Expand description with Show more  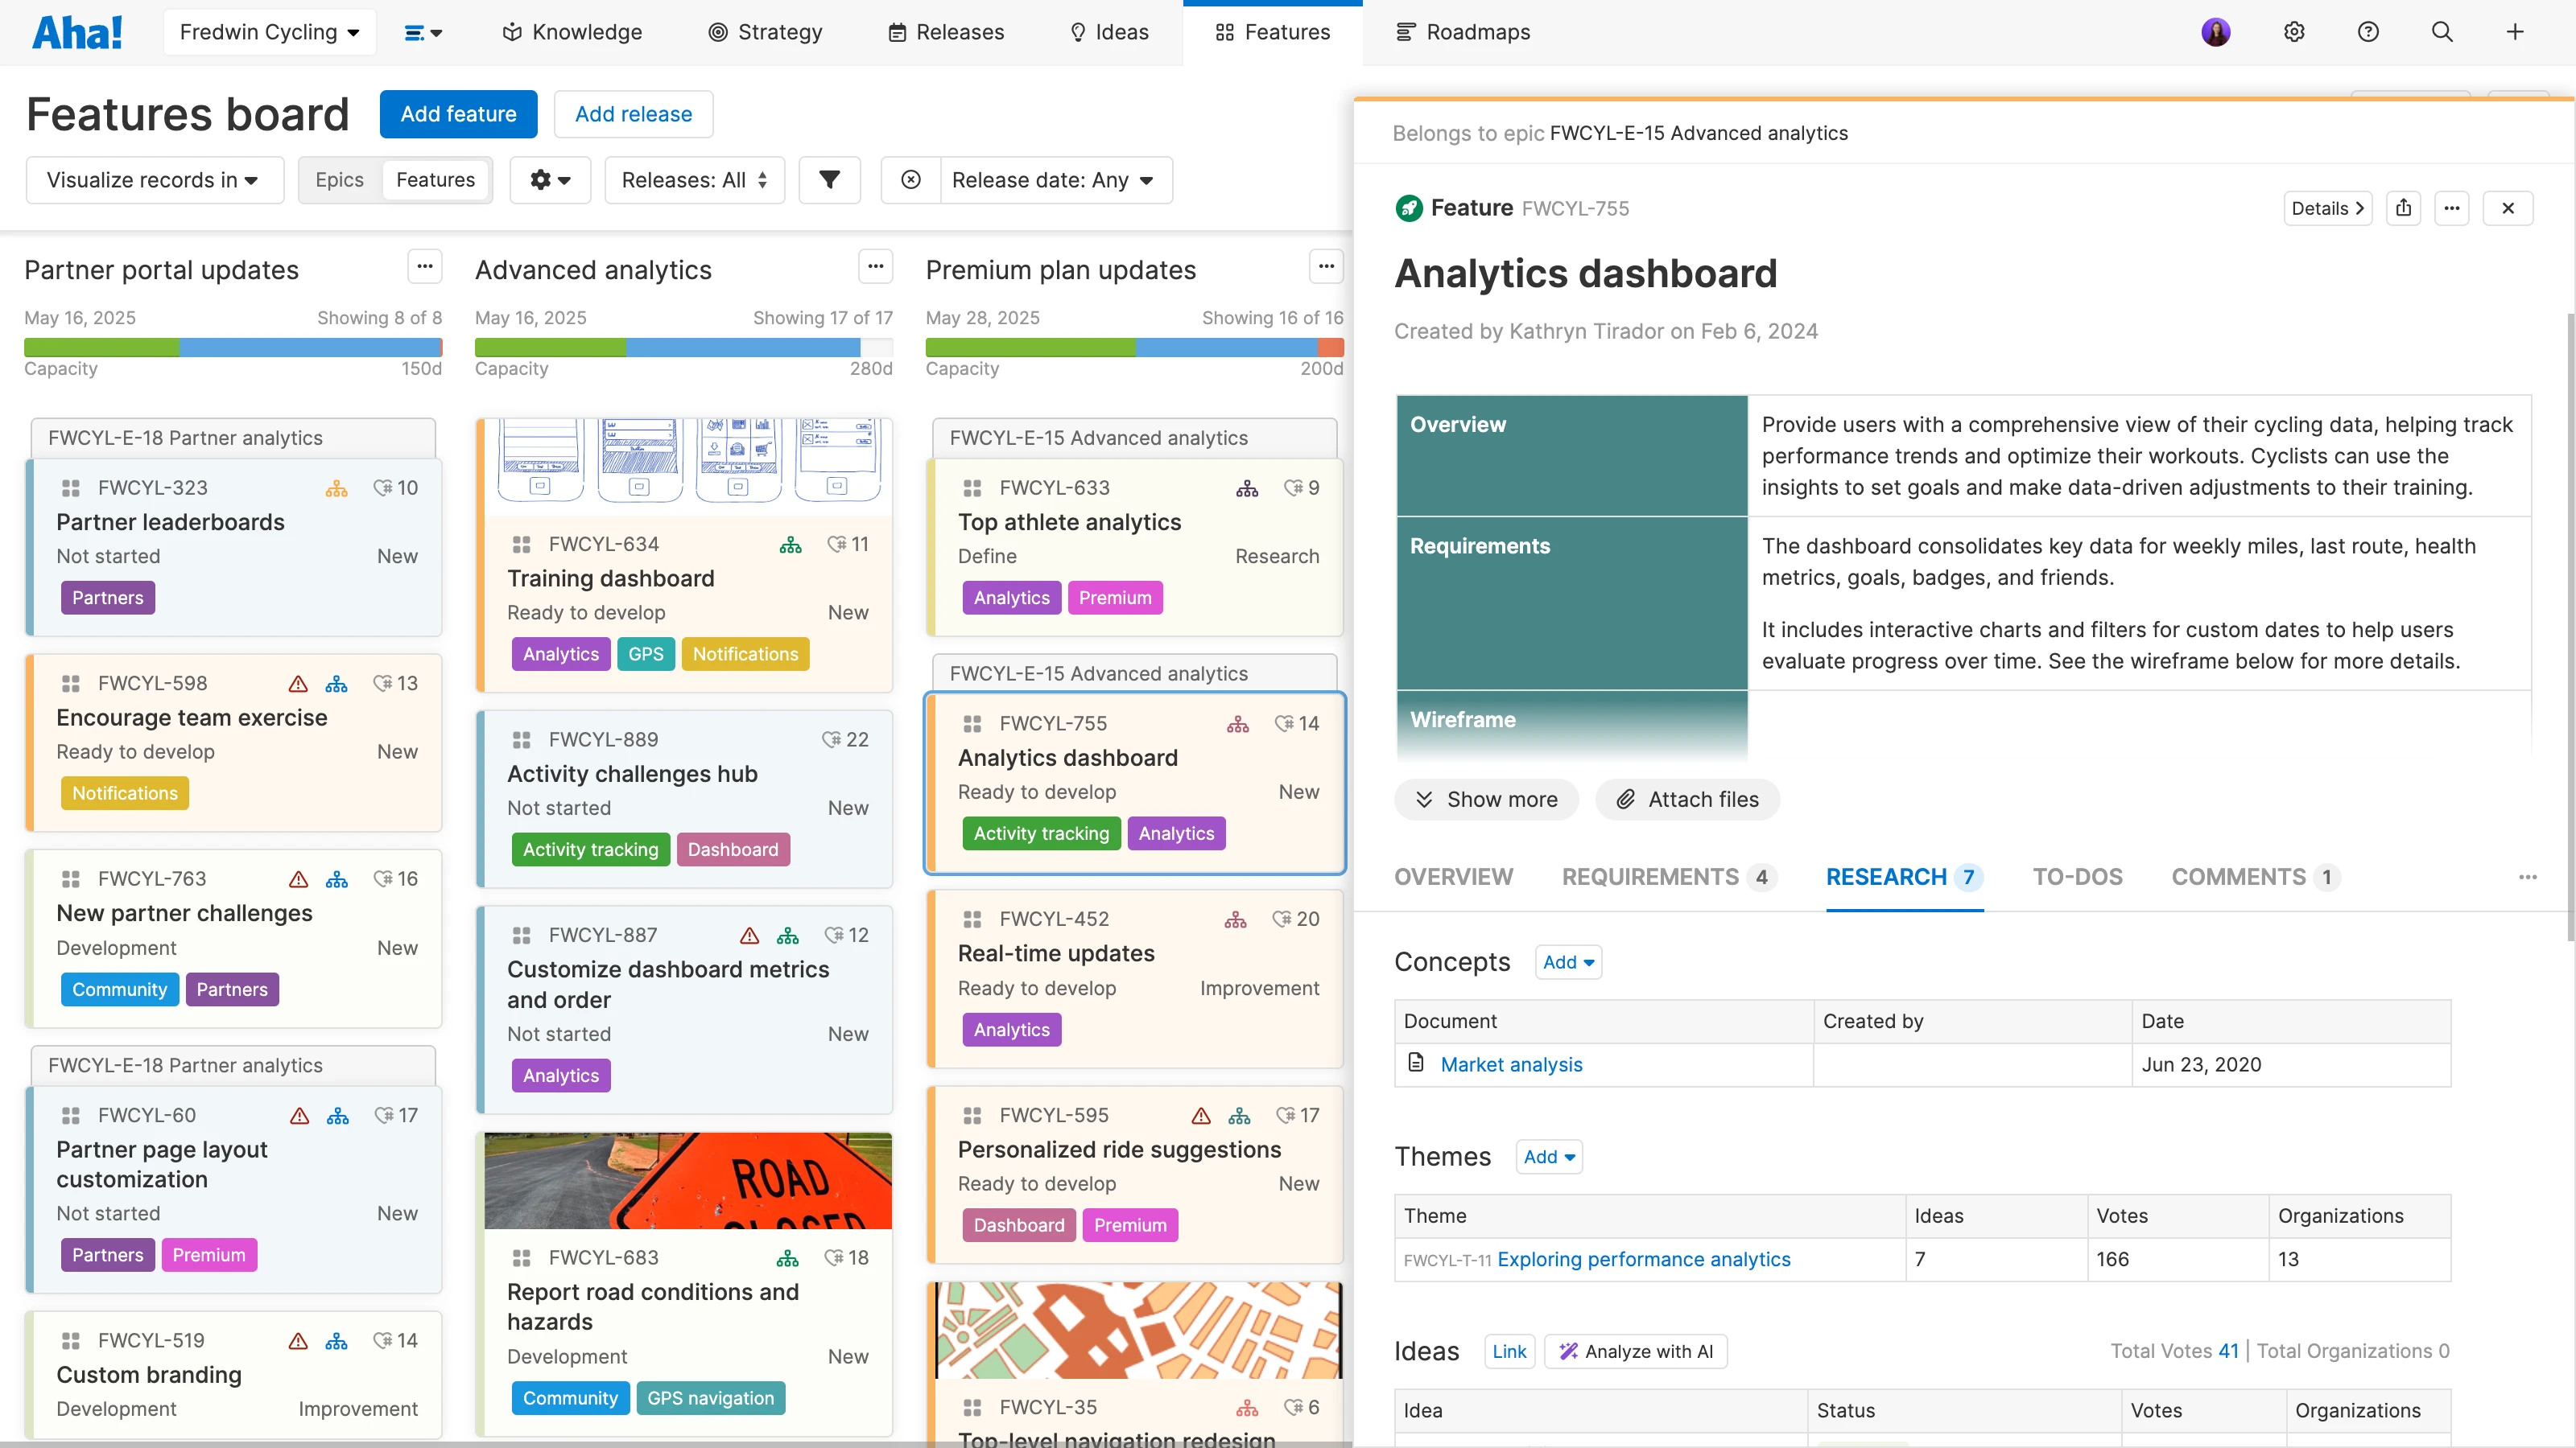click(1486, 800)
